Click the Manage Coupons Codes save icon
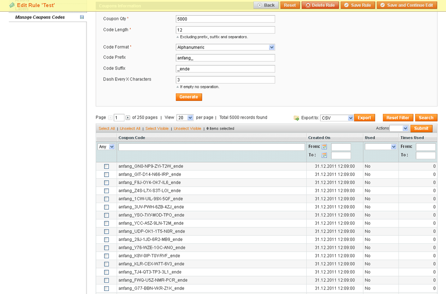Image resolution: width=446 pixels, height=294 pixels. [x=82, y=17]
